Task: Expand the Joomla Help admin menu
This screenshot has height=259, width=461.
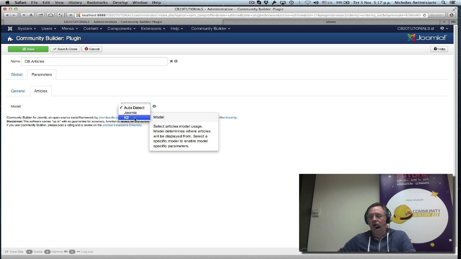Action: click(177, 28)
